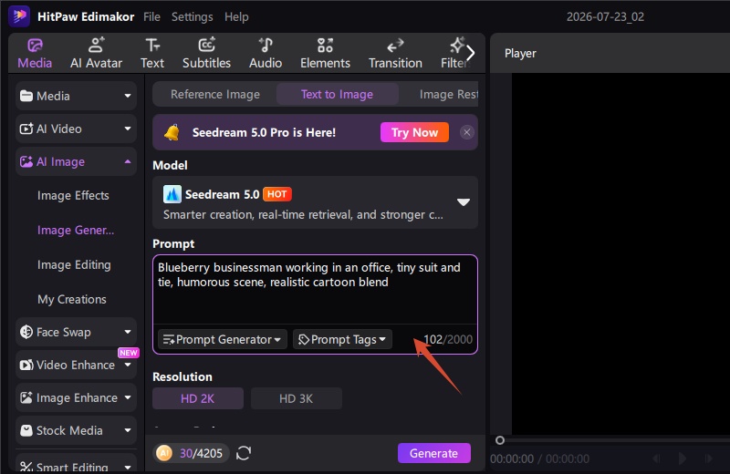Open the Media toolbar tab
This screenshot has width=730, height=474.
[35, 54]
